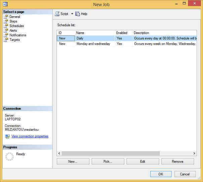This screenshot has height=182, width=203.
Task: Select the Monday and wednesday schedule
Action: 93,44
